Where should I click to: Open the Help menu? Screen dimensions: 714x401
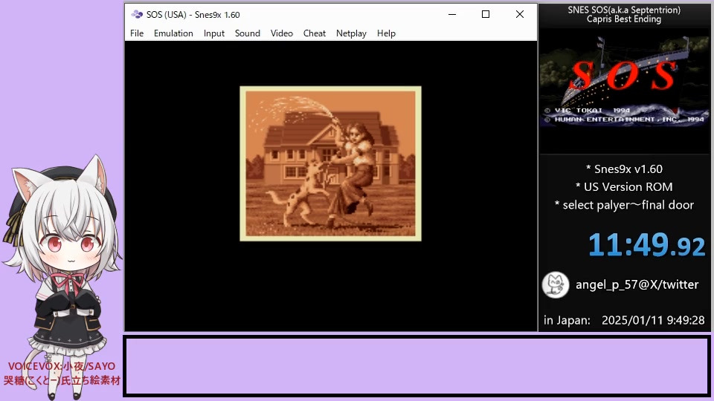point(386,33)
